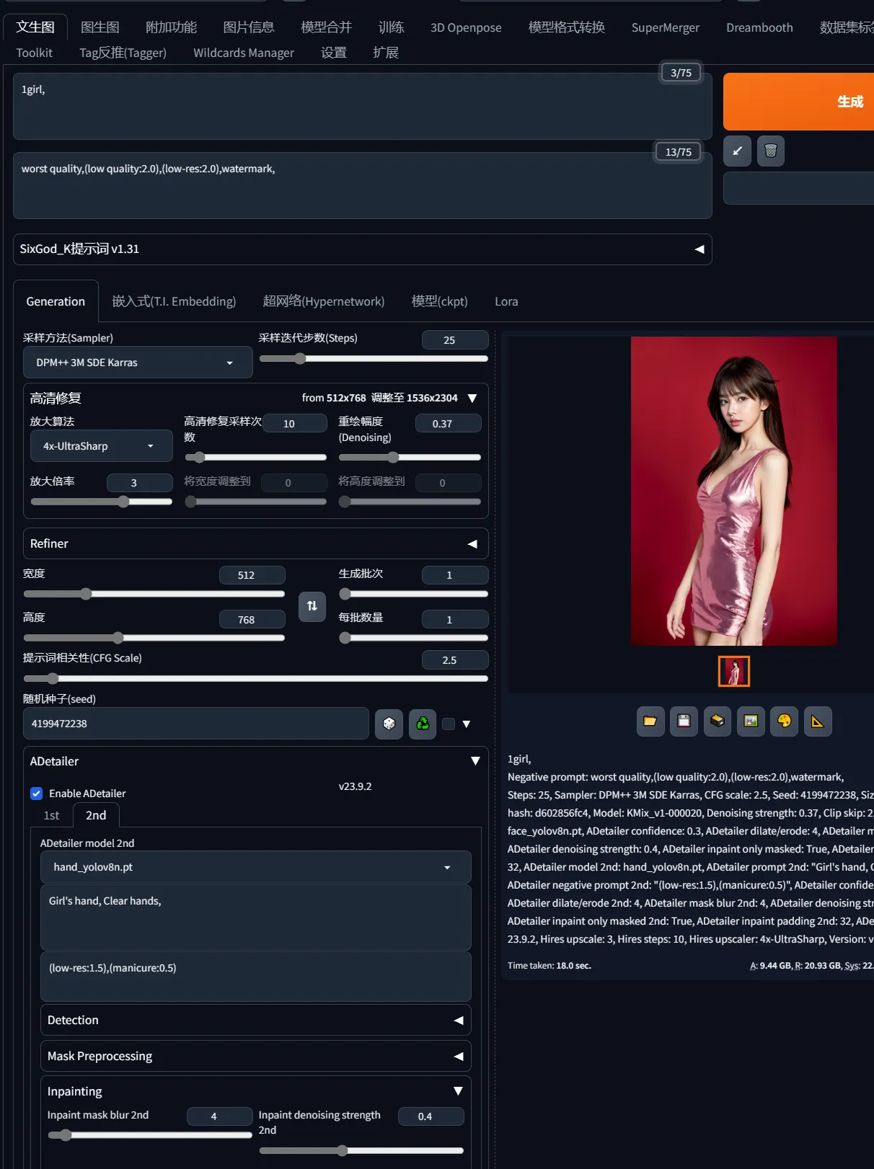Viewport: 874px width, 1169px height.
Task: Swap width and height with arrows button
Action: click(312, 606)
